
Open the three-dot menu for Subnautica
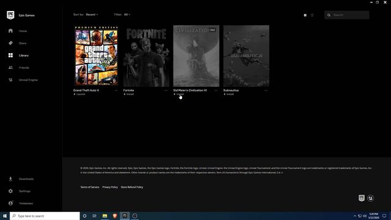click(x=266, y=90)
